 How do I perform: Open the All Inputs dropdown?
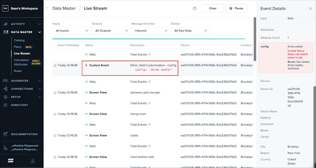pyautogui.click(x=71, y=31)
